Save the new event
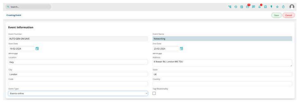 coord(277,15)
